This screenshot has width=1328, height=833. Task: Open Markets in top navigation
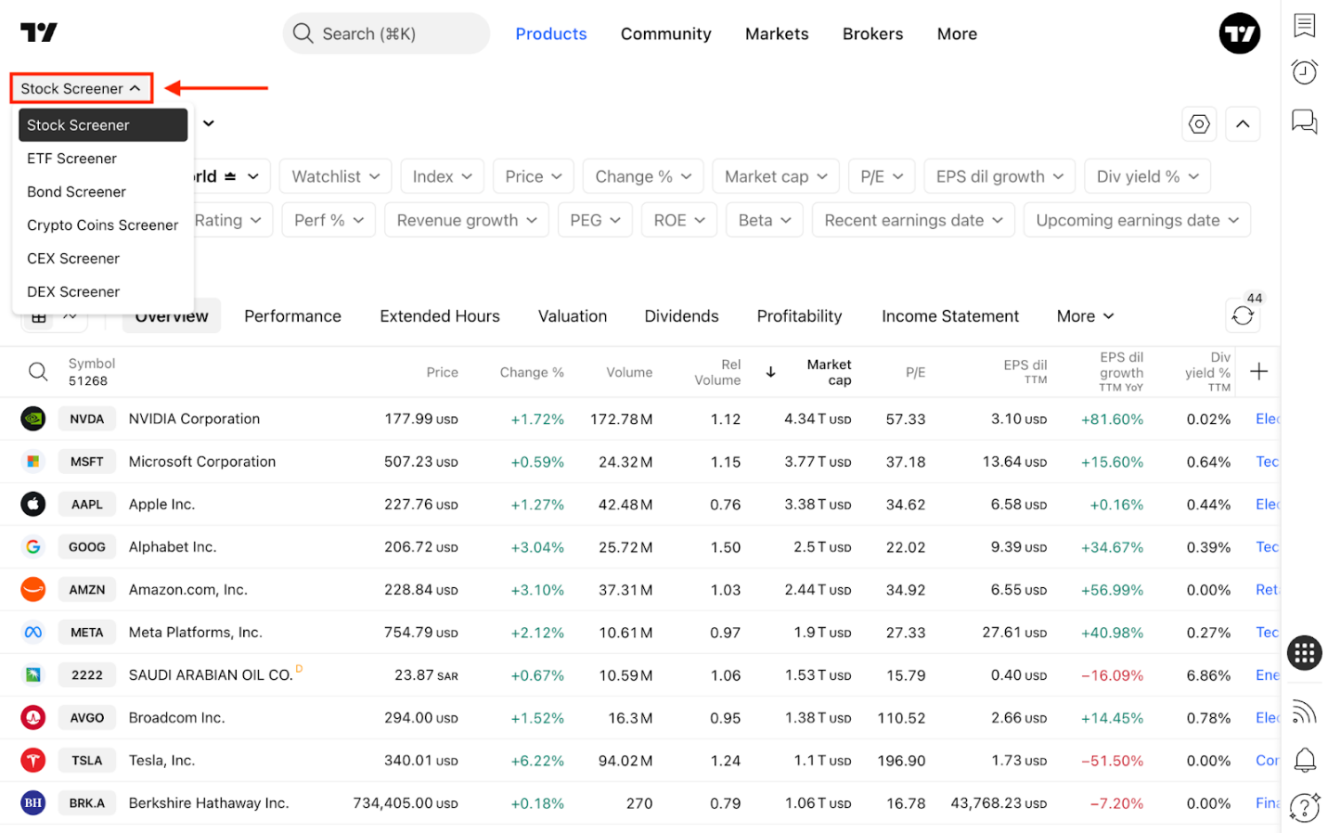pos(777,33)
